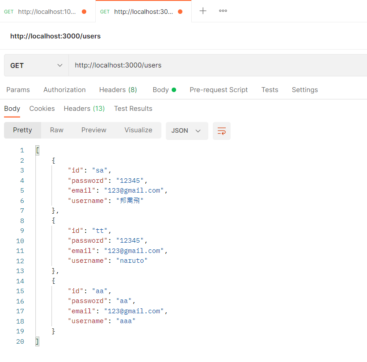Open the request Settings tab

[x=304, y=90]
